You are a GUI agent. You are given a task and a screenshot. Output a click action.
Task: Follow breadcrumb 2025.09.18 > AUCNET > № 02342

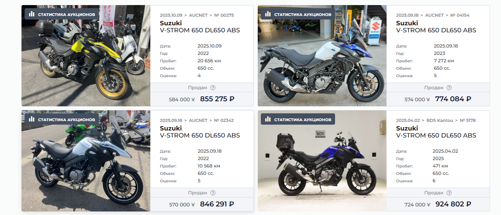click(197, 120)
